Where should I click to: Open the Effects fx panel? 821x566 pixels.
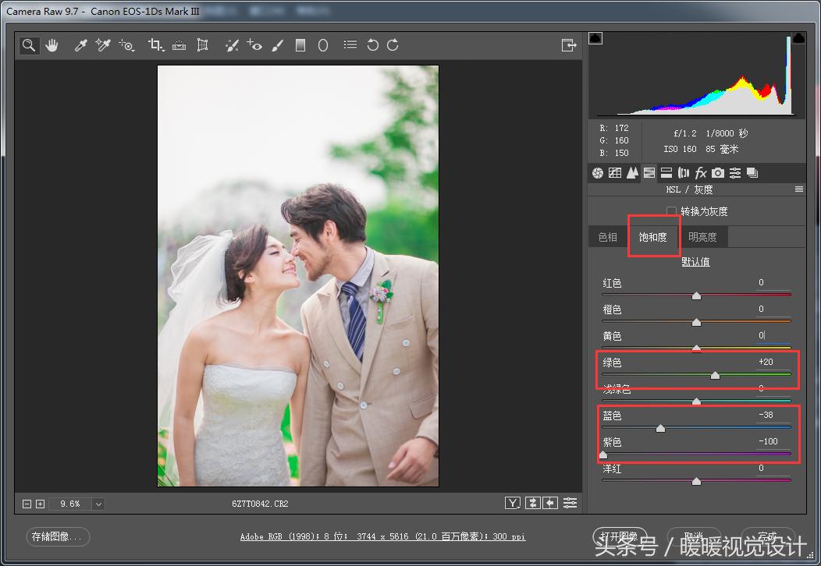[701, 173]
